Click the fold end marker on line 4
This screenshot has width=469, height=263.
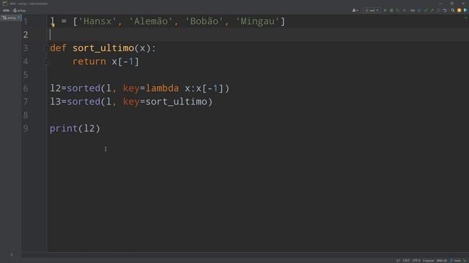tap(46, 61)
